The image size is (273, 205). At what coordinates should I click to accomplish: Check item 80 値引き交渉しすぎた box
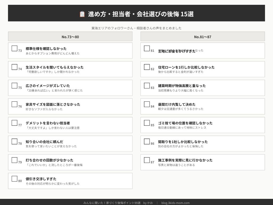(14, 179)
